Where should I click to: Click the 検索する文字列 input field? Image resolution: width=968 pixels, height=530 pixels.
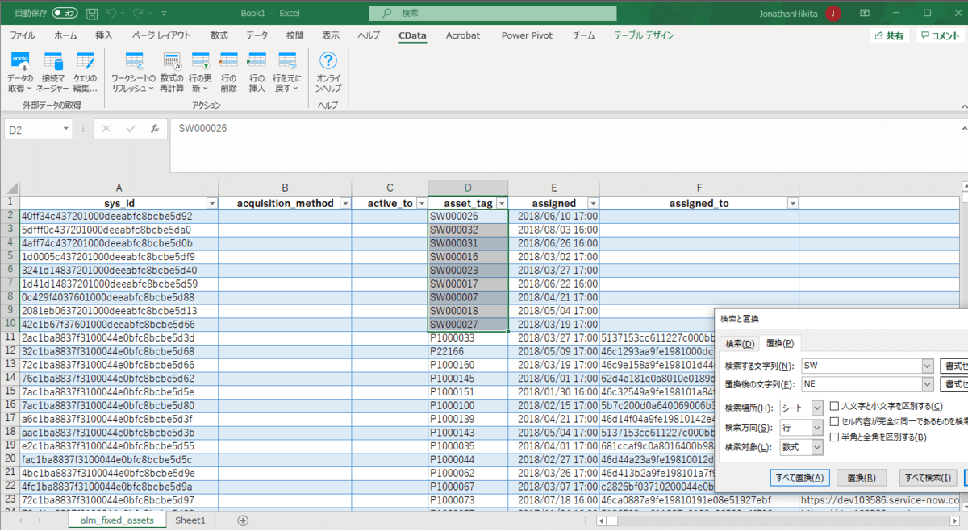[861, 366]
